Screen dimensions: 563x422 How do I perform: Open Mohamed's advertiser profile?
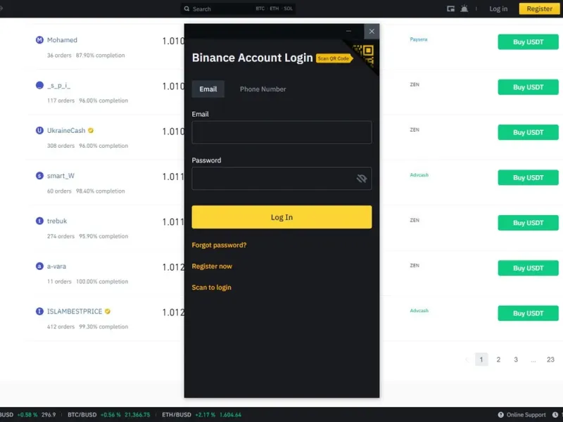click(x=62, y=40)
